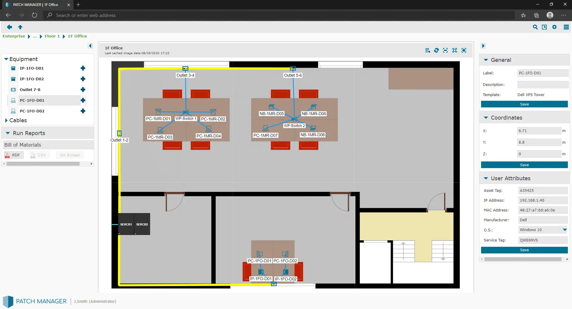Add PC-1FO-D01 using its plus icon
Viewport: 572px width, 309px height.
pyautogui.click(x=83, y=100)
